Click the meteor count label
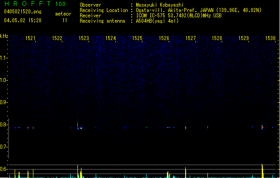The height and width of the screenshot is (178, 280). click(x=63, y=14)
